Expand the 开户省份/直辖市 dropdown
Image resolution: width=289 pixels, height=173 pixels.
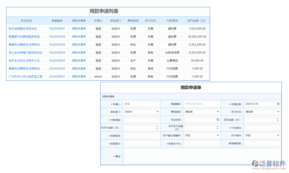(x=218, y=135)
